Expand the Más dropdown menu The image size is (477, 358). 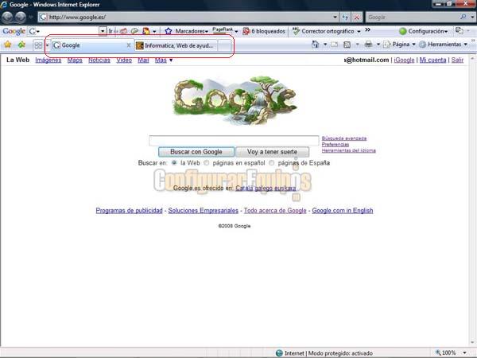(x=164, y=60)
